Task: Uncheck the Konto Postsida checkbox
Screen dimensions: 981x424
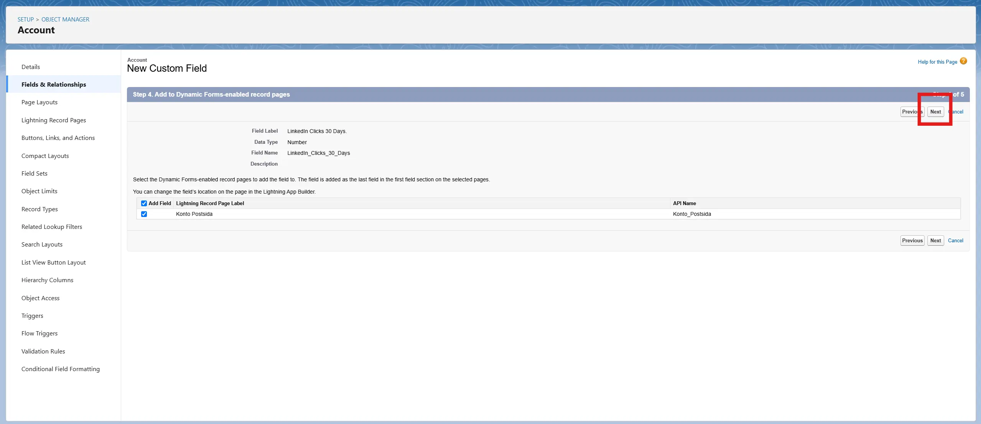Action: pos(144,214)
